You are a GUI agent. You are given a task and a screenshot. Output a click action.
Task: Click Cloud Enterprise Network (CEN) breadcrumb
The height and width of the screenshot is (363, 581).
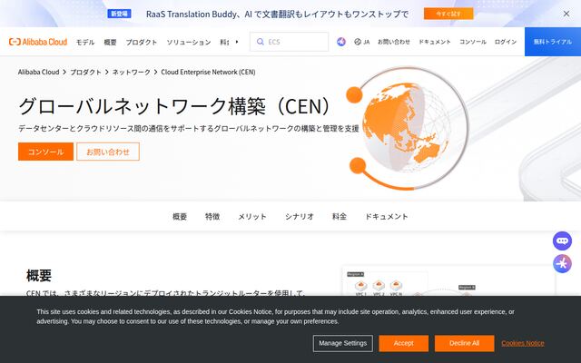208,73
